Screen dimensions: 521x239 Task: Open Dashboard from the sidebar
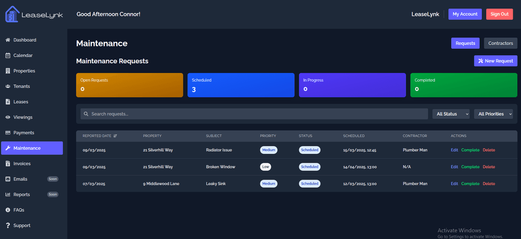pos(32,40)
